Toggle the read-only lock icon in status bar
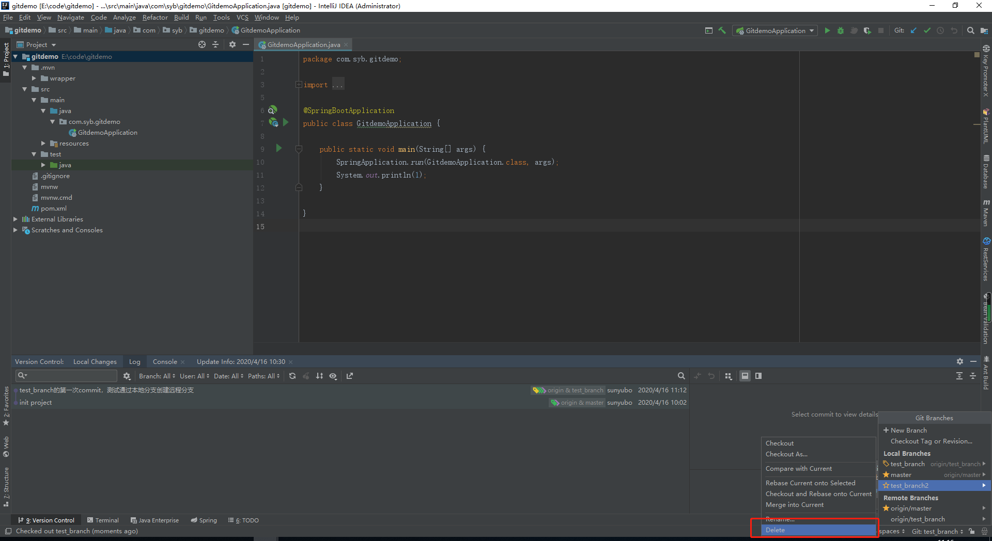The height and width of the screenshot is (541, 992). click(972, 531)
